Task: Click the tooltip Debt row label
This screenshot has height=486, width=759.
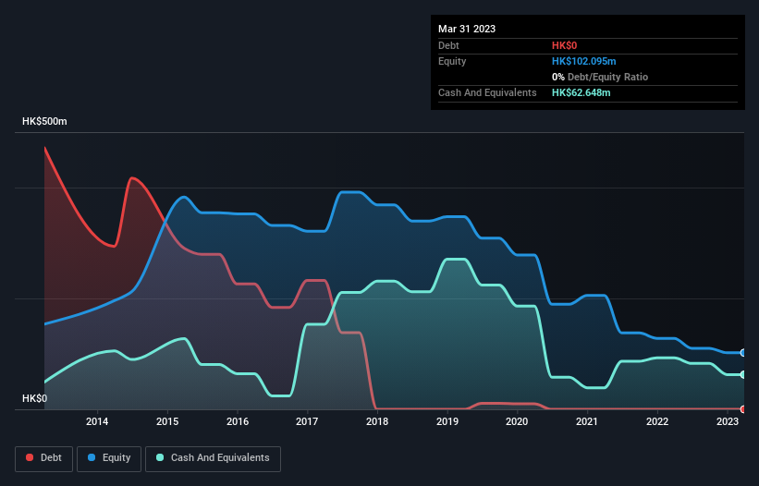Action: click(448, 45)
